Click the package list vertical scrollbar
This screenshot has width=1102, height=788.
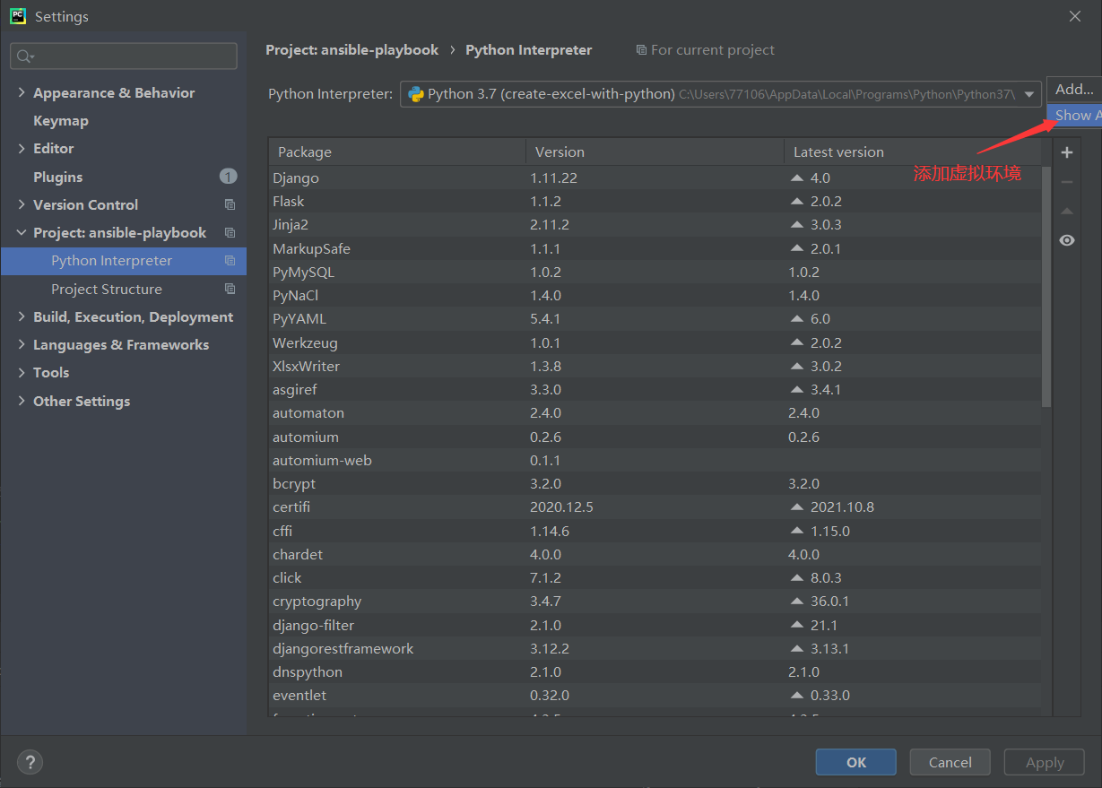click(x=1046, y=287)
